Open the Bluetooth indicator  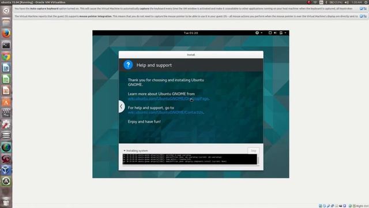[326, 2]
